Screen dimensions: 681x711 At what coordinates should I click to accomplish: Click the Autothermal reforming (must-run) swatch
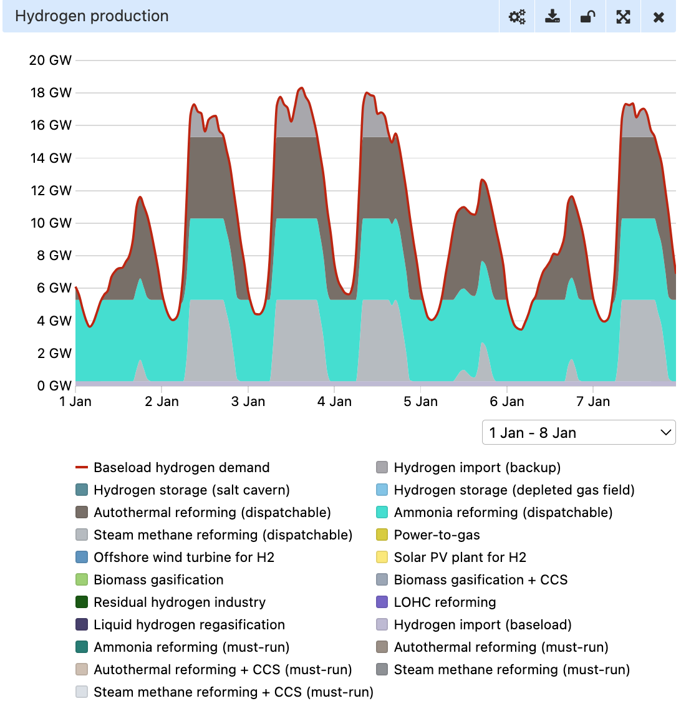(x=382, y=647)
